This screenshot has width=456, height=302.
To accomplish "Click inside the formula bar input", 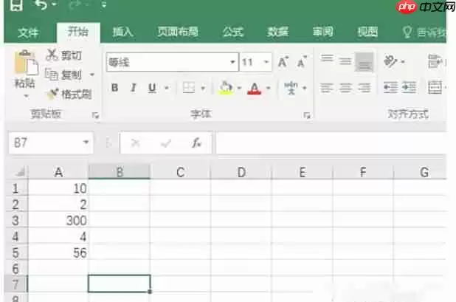I will pyautogui.click(x=331, y=143).
